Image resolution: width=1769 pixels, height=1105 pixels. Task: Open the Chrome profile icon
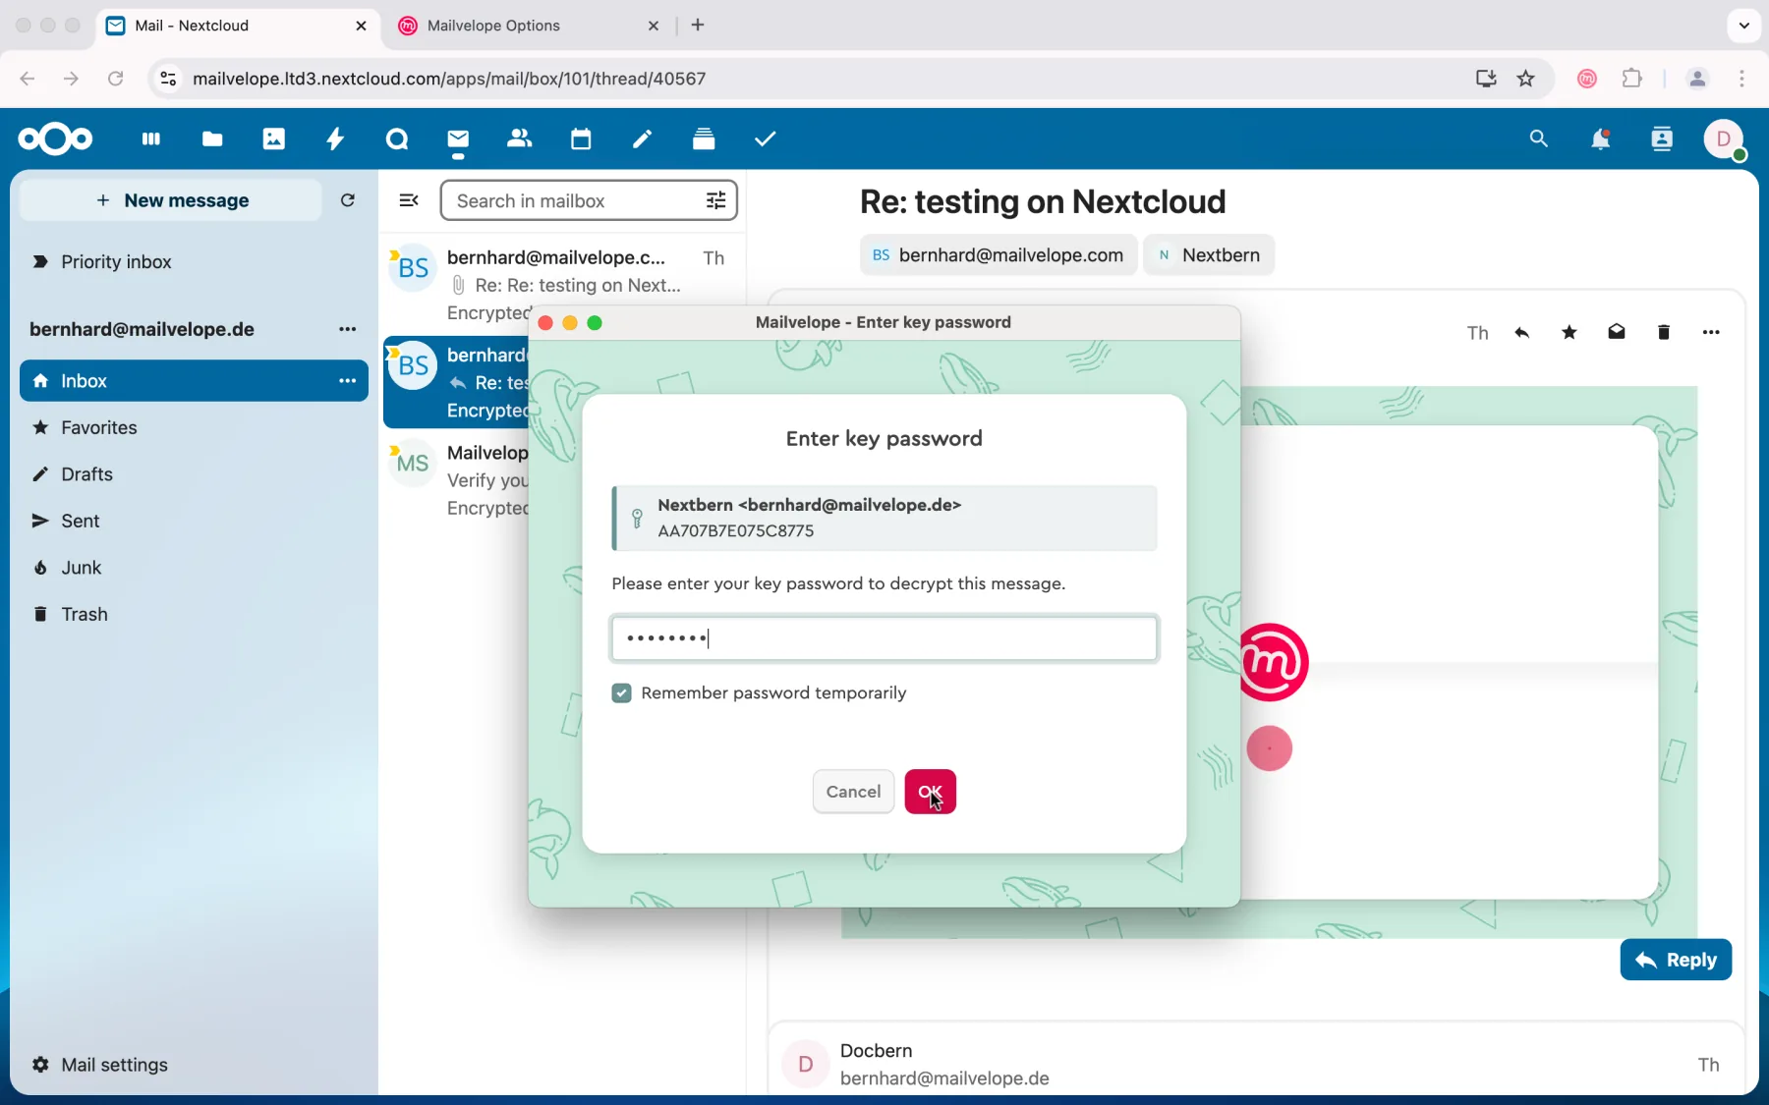[1697, 79]
